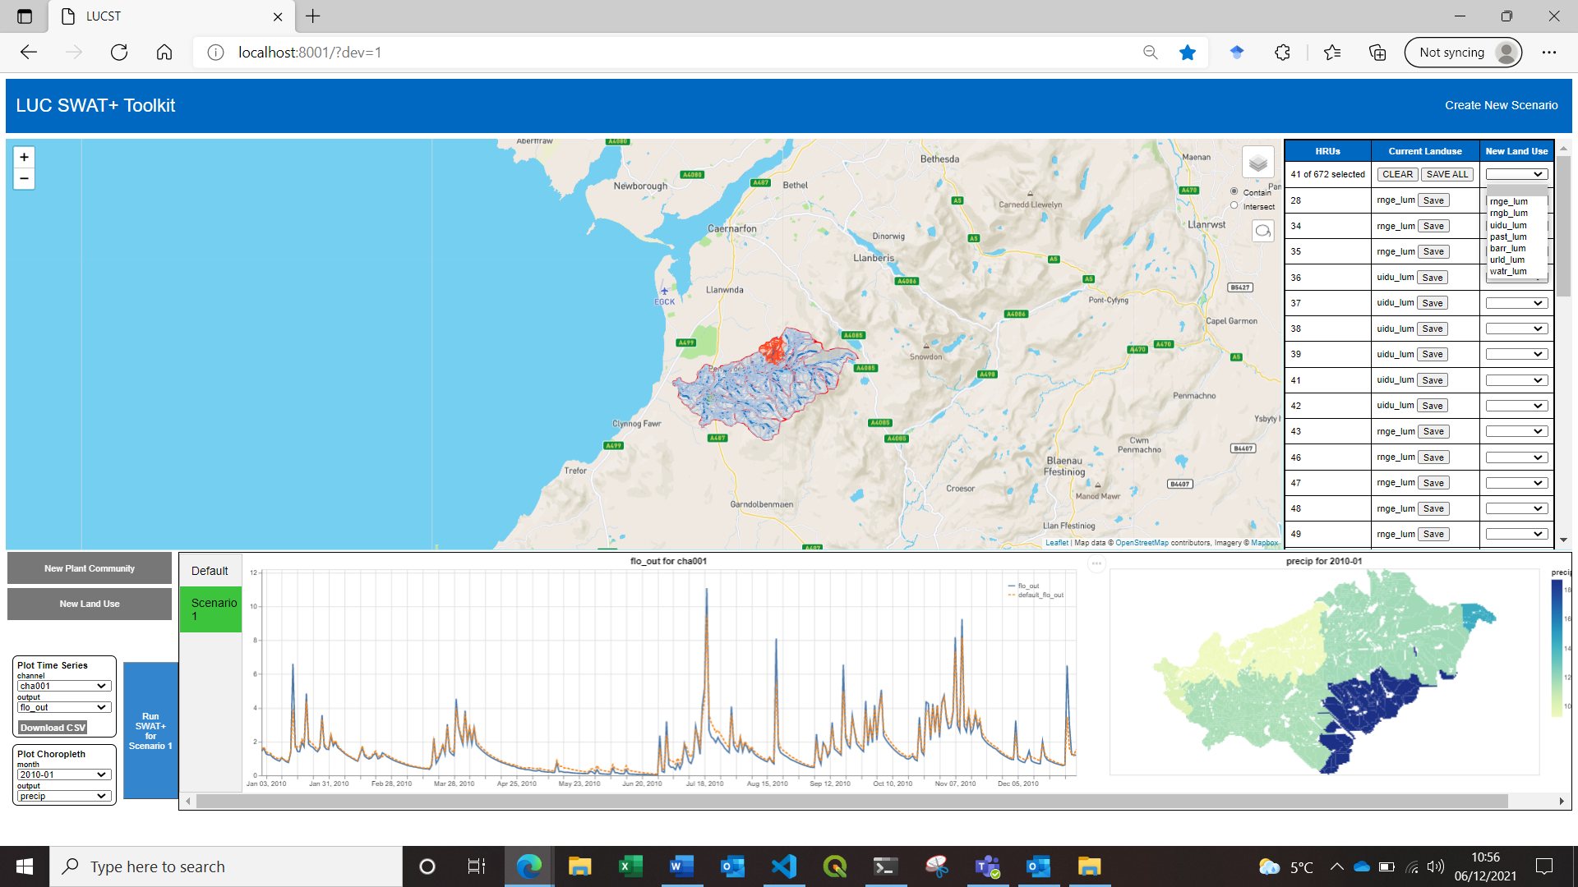Open browser settings and more menu
This screenshot has width=1578, height=887.
(1549, 53)
